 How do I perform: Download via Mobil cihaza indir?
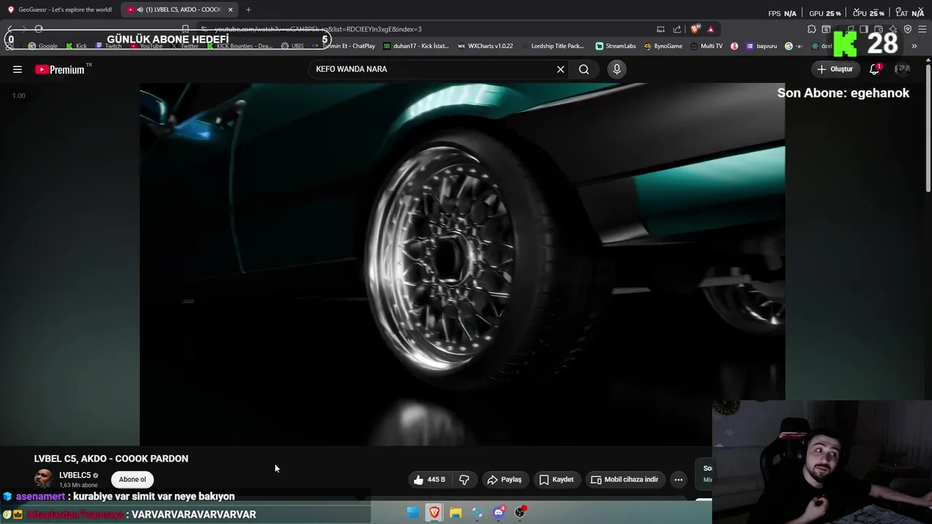(x=625, y=480)
